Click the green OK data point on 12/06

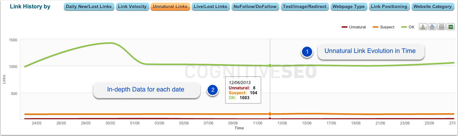click(x=270, y=66)
